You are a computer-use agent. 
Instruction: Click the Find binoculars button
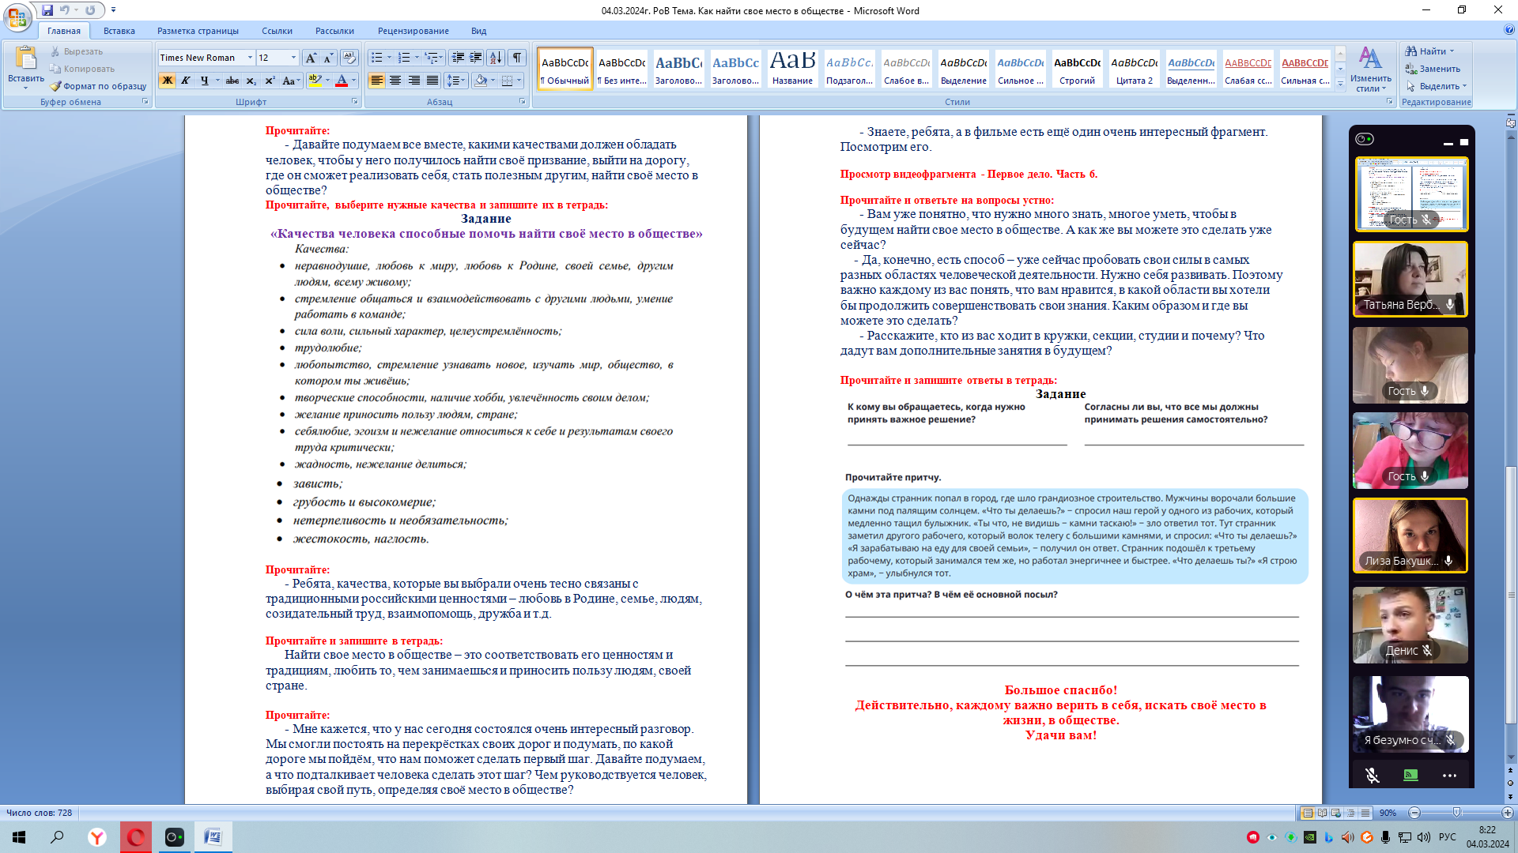(x=1429, y=51)
